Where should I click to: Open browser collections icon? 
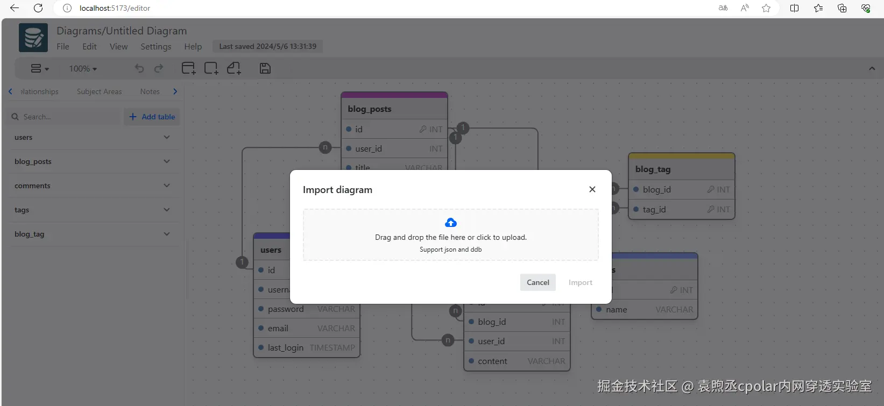coord(842,8)
